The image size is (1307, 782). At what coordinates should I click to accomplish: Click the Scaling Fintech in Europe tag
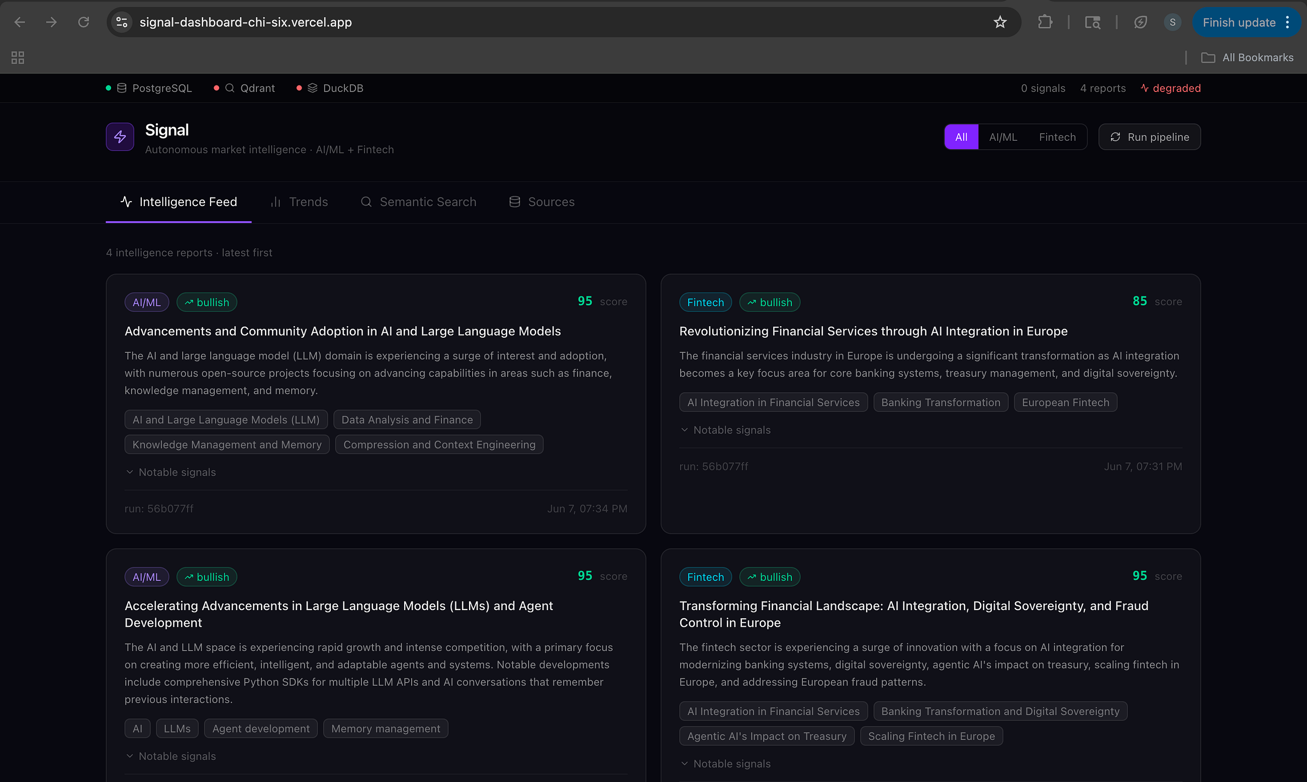931,736
